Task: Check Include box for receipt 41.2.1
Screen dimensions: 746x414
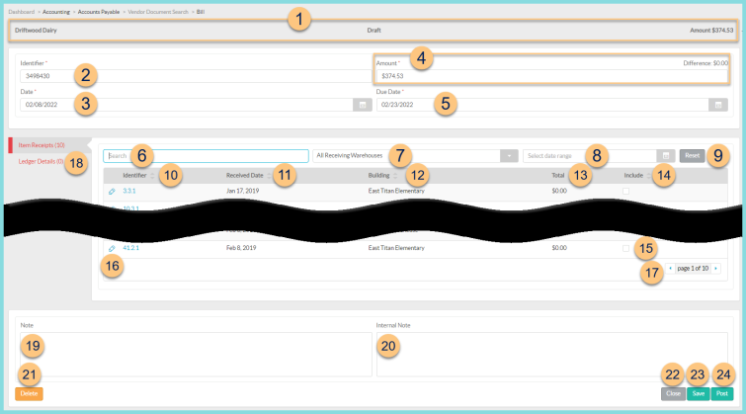Action: pos(625,248)
